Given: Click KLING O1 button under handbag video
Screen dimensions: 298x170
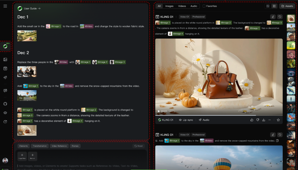Looking at the screenshot, I should click(x=165, y=120).
